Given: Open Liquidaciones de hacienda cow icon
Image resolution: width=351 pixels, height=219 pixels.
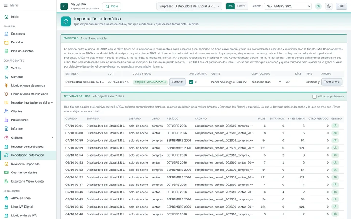Looking at the screenshot, I should [7, 94].
